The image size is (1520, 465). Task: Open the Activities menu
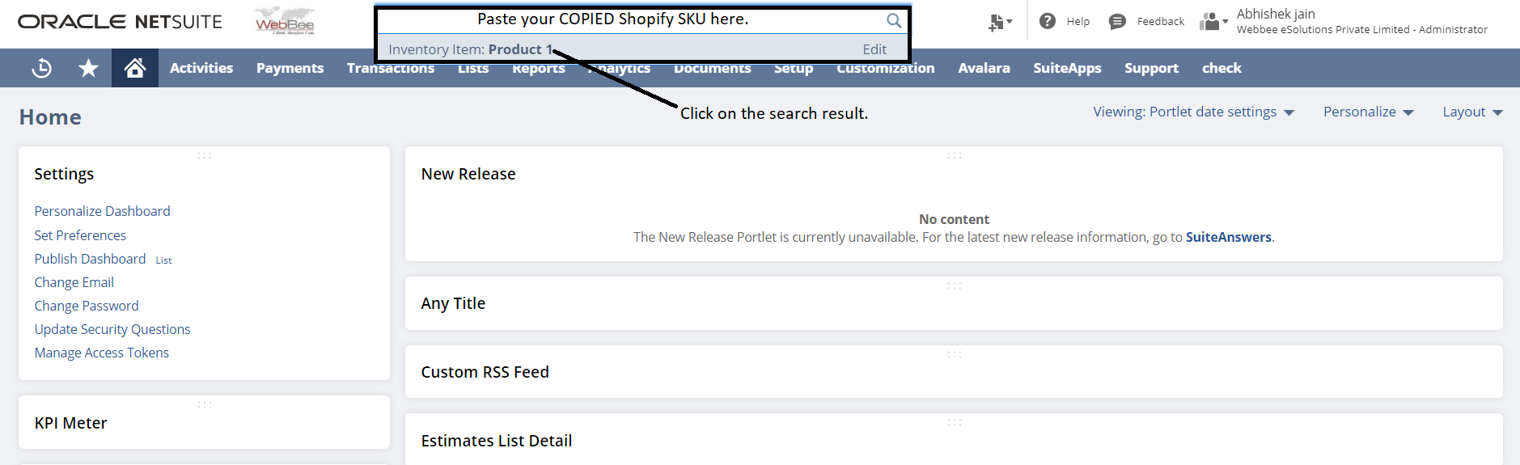point(201,68)
